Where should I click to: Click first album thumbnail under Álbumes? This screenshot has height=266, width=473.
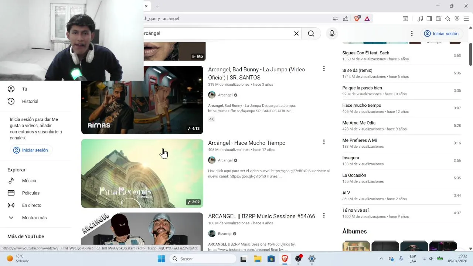pos(356,246)
